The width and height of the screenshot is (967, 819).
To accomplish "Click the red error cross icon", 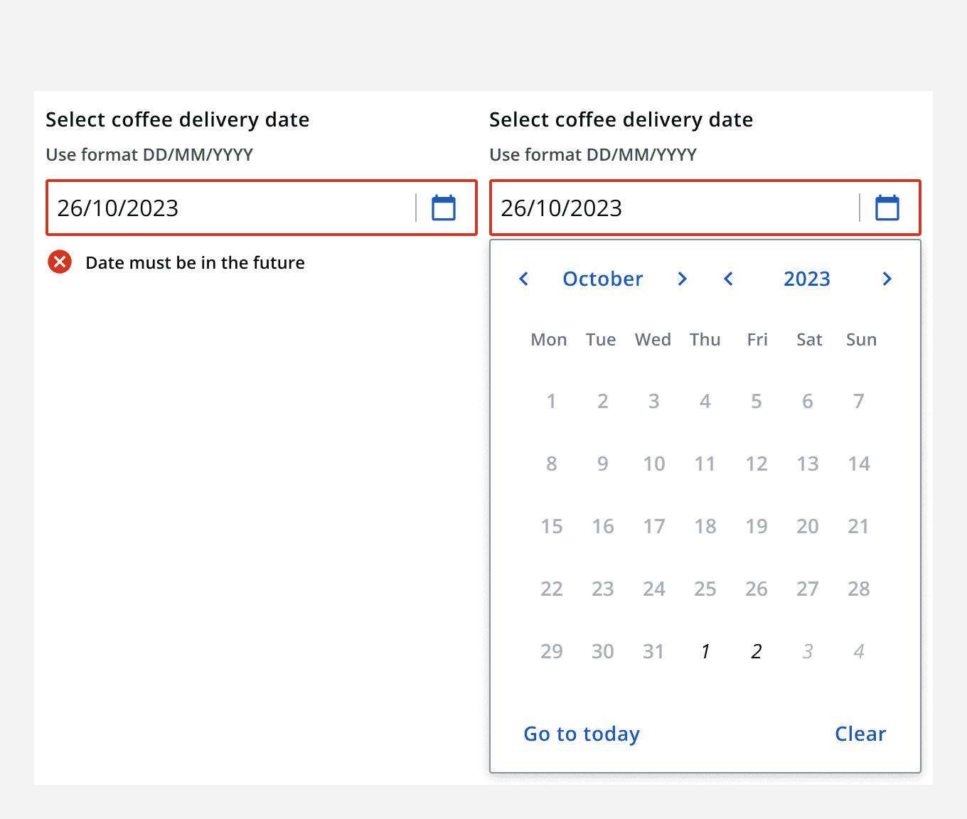I will pyautogui.click(x=60, y=262).
